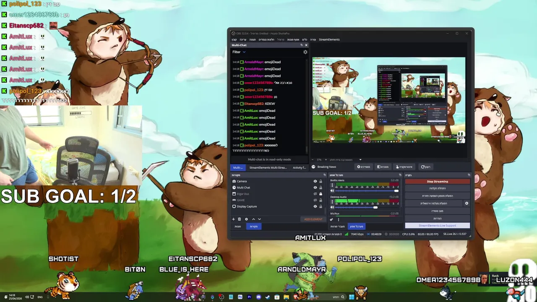Open the חלונות נצמדים (Docks) menu
Screen dimensions: 537x302
click(266, 39)
